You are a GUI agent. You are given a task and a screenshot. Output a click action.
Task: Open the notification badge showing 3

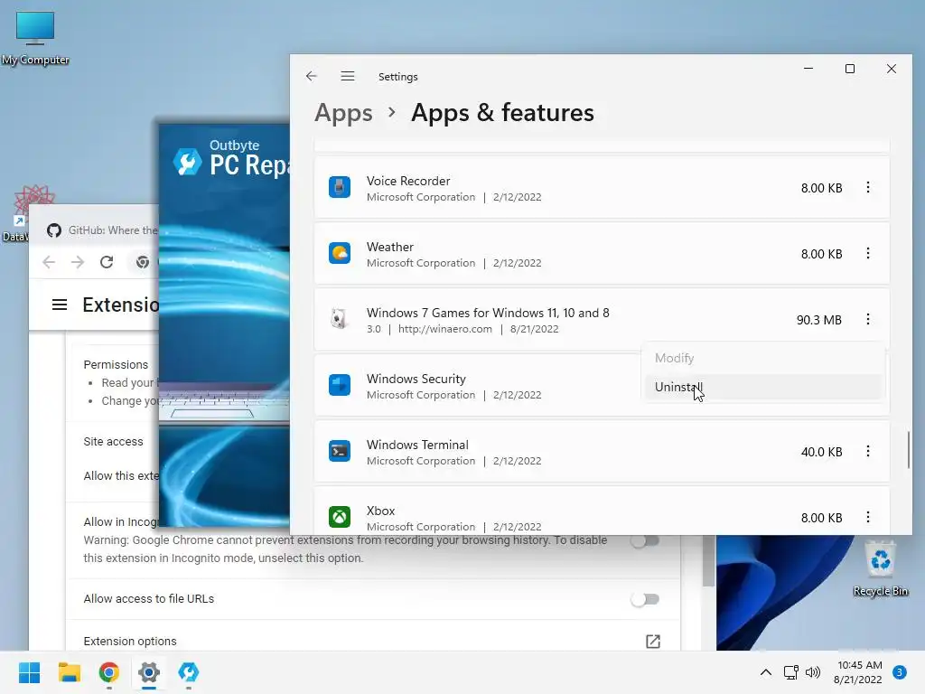pos(899,672)
